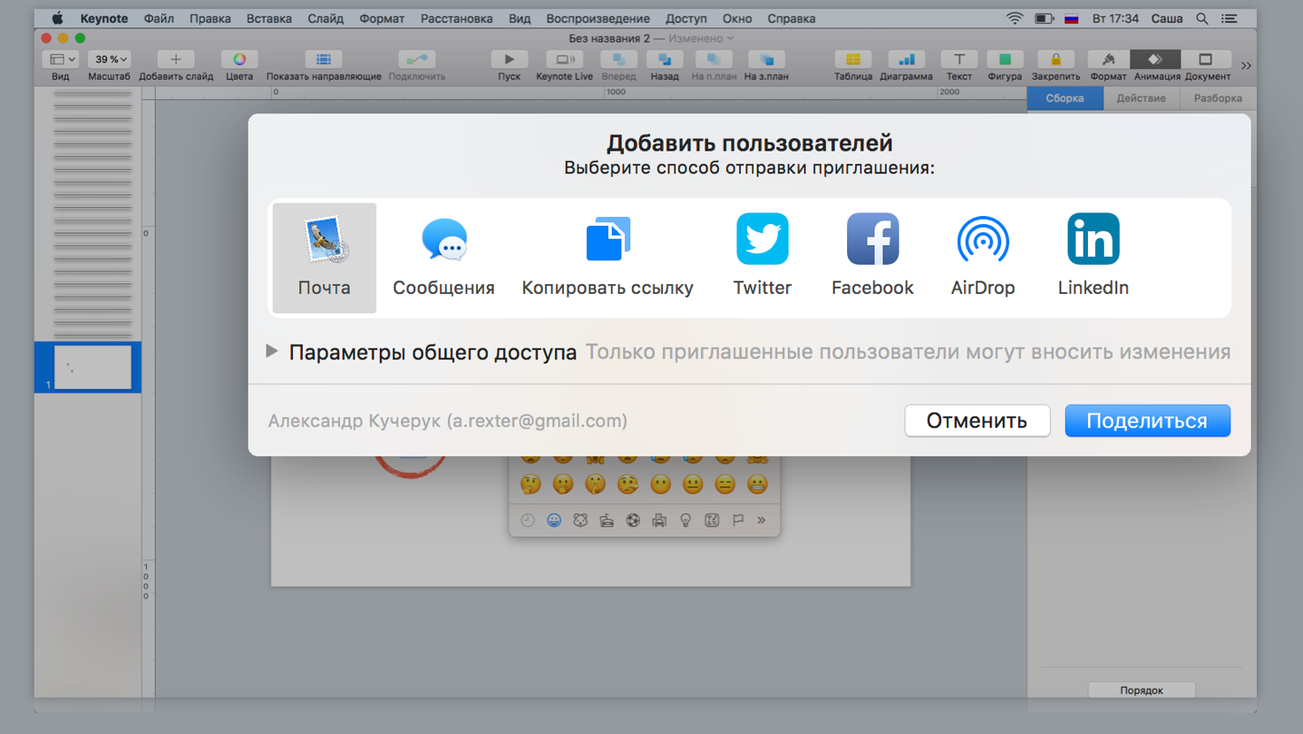The height and width of the screenshot is (734, 1303).
Task: Select smiley category in emoji picker
Action: click(554, 521)
